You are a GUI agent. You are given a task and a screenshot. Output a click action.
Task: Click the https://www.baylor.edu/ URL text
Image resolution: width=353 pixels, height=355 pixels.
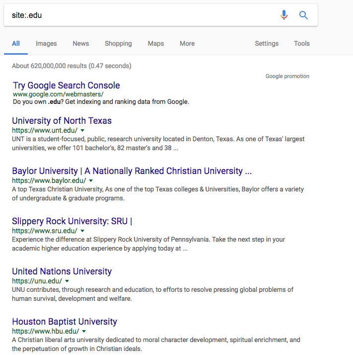pyautogui.click(x=49, y=180)
